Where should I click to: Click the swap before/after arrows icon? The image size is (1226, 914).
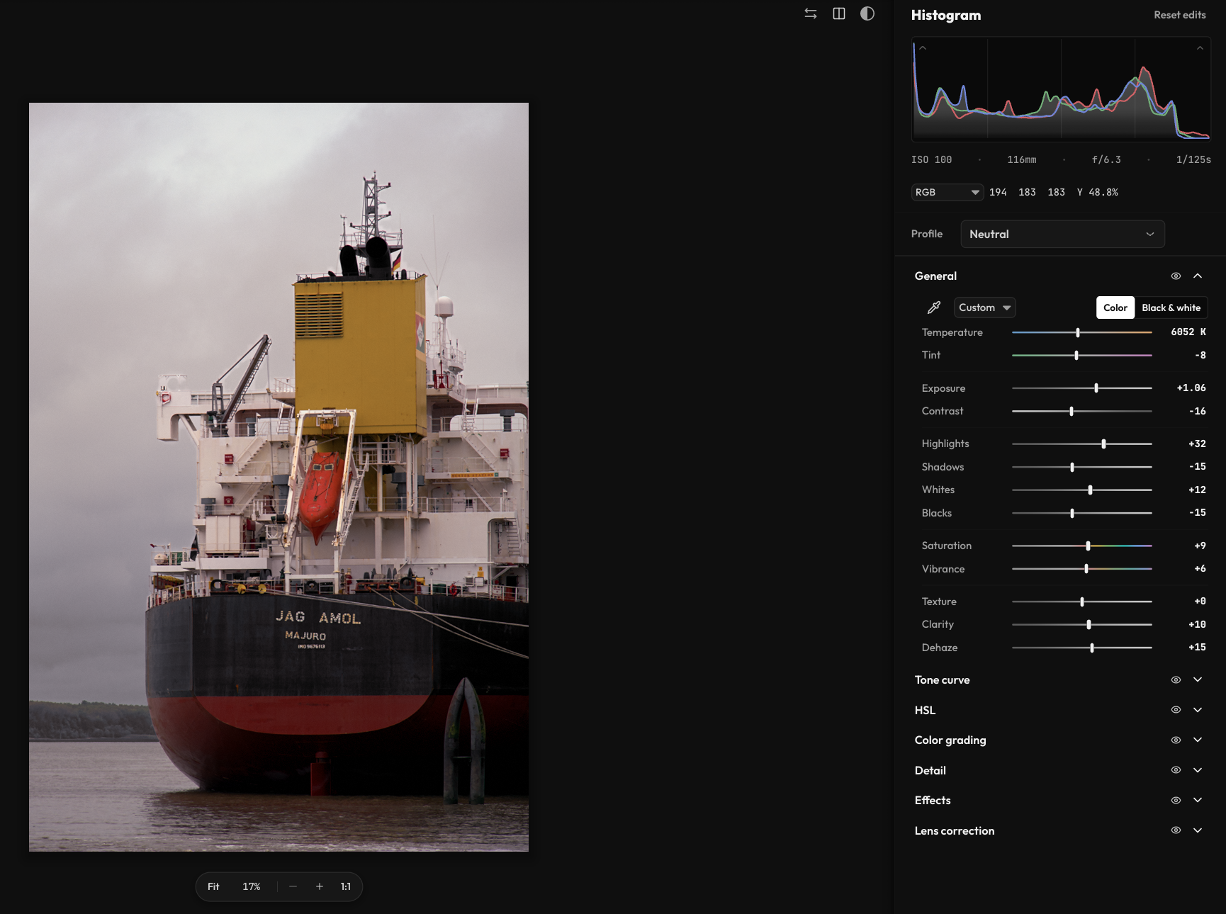(x=811, y=13)
